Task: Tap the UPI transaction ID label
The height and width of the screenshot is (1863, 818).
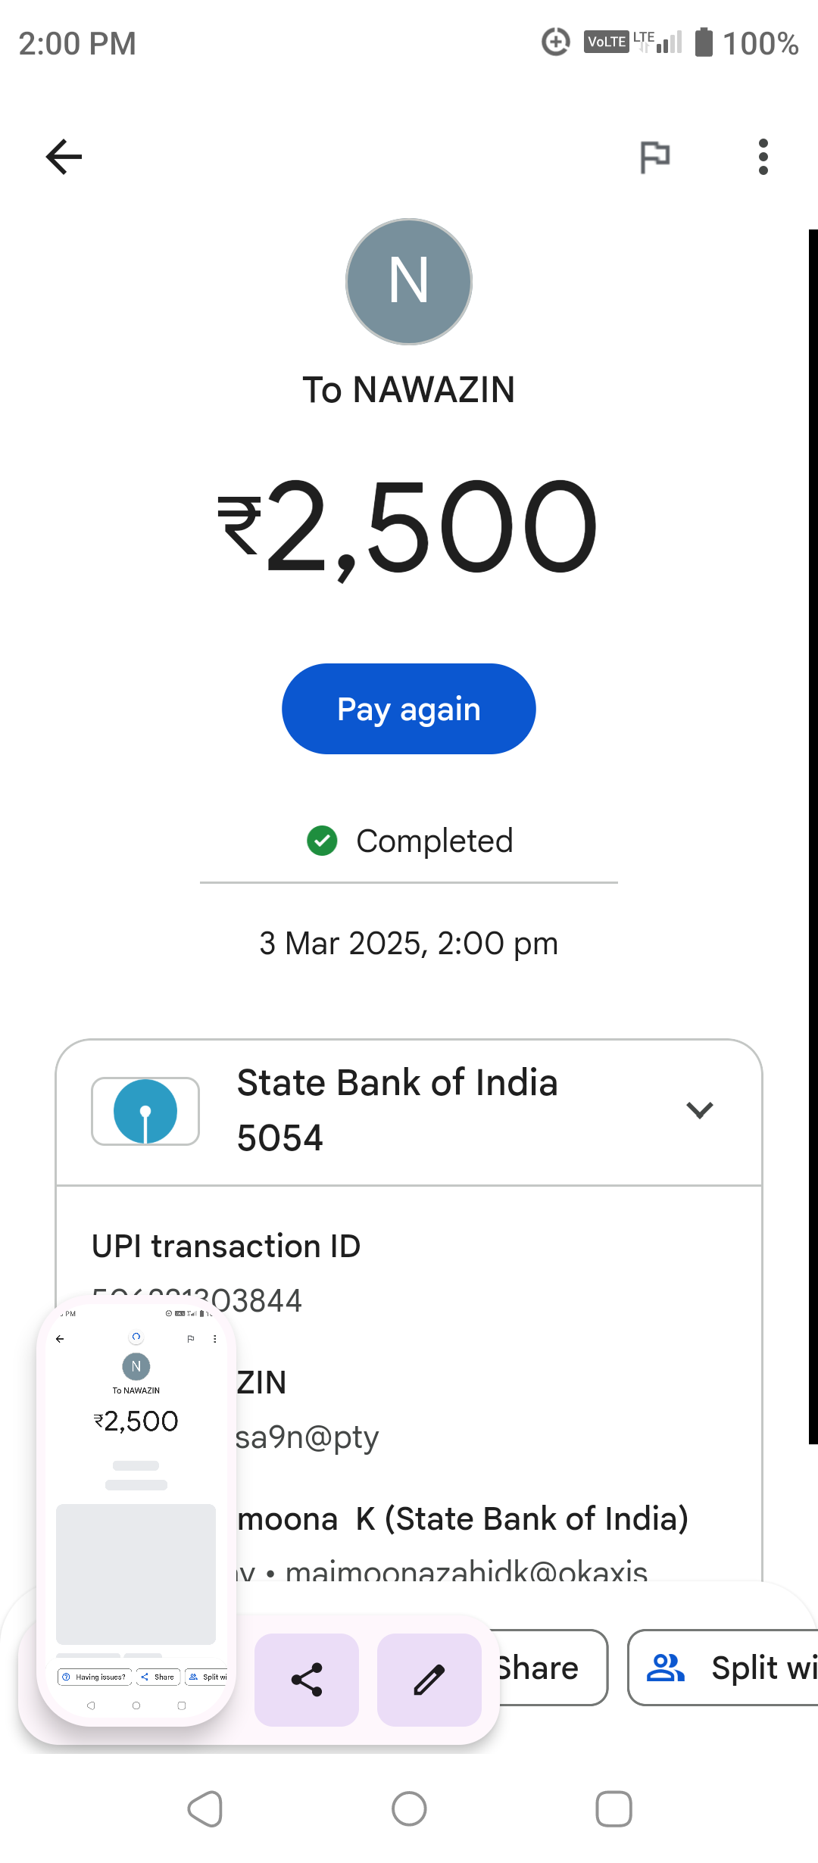Action: tap(226, 1247)
